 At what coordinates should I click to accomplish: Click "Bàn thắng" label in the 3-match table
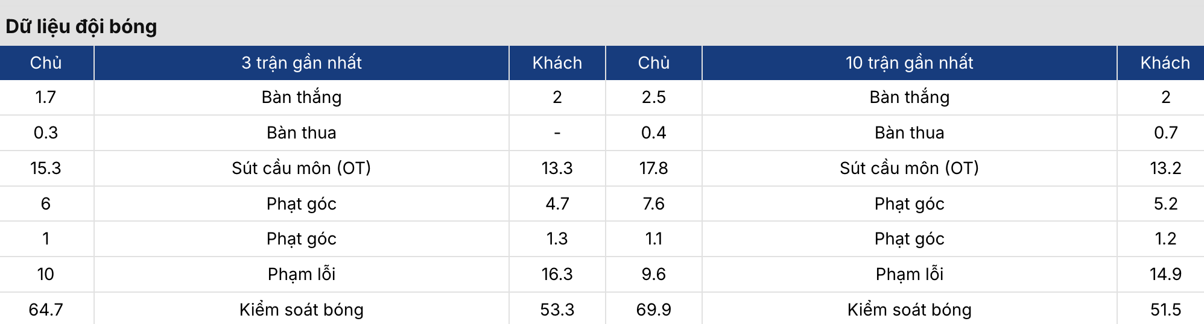pos(302,97)
